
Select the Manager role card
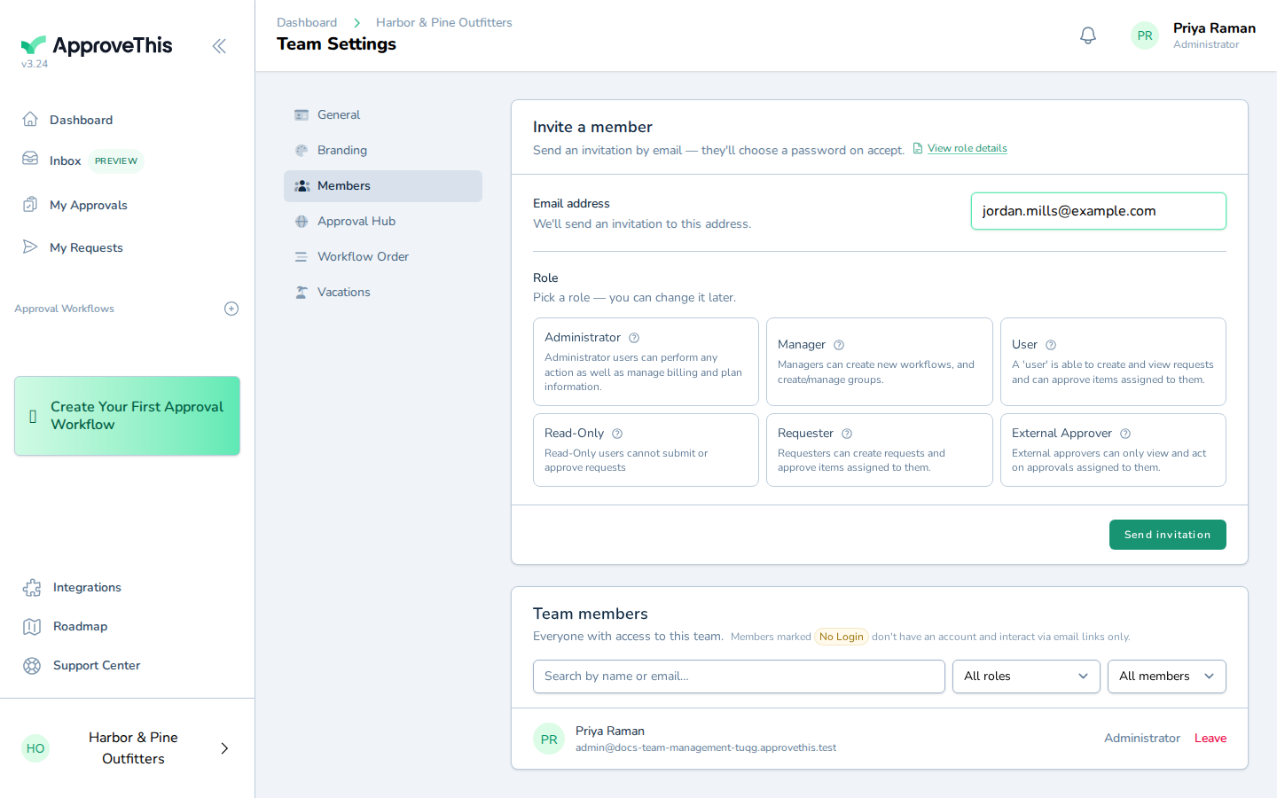(x=880, y=362)
